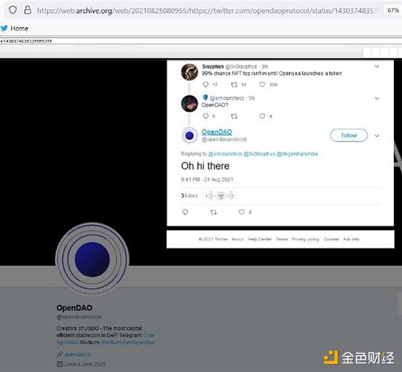Screen dimensions: 402x372
Task: Retweet the 'OpenDAO?' reply
Action: click(x=232, y=116)
